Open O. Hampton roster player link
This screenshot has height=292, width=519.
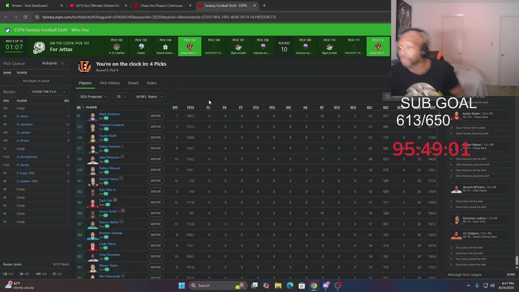click(25, 125)
